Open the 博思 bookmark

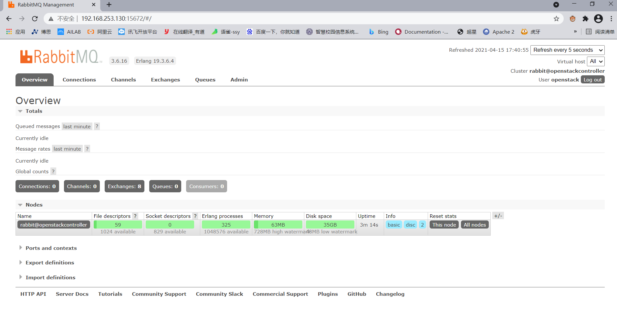[x=41, y=32]
